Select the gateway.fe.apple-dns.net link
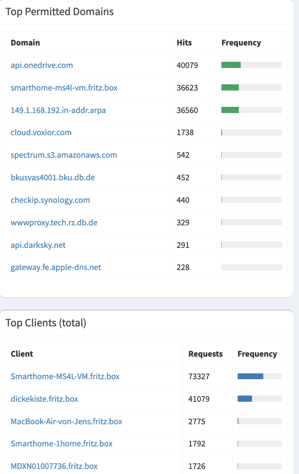Image resolution: width=299 pixels, height=474 pixels. pos(56,267)
